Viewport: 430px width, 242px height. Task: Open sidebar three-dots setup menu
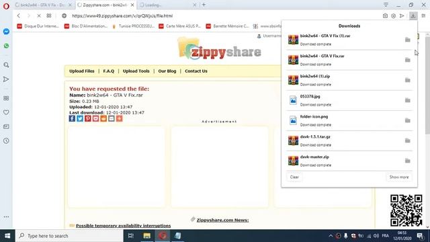6,216
